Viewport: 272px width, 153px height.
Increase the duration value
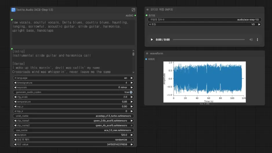(132, 135)
